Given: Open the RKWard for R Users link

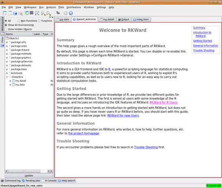Looking at the screenshot, I should tap(163, 103).
